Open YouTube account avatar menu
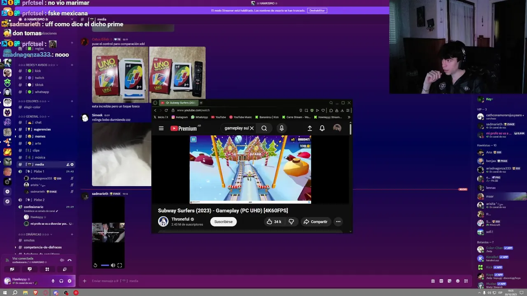Image resolution: width=527 pixels, height=296 pixels. pyautogui.click(x=337, y=128)
